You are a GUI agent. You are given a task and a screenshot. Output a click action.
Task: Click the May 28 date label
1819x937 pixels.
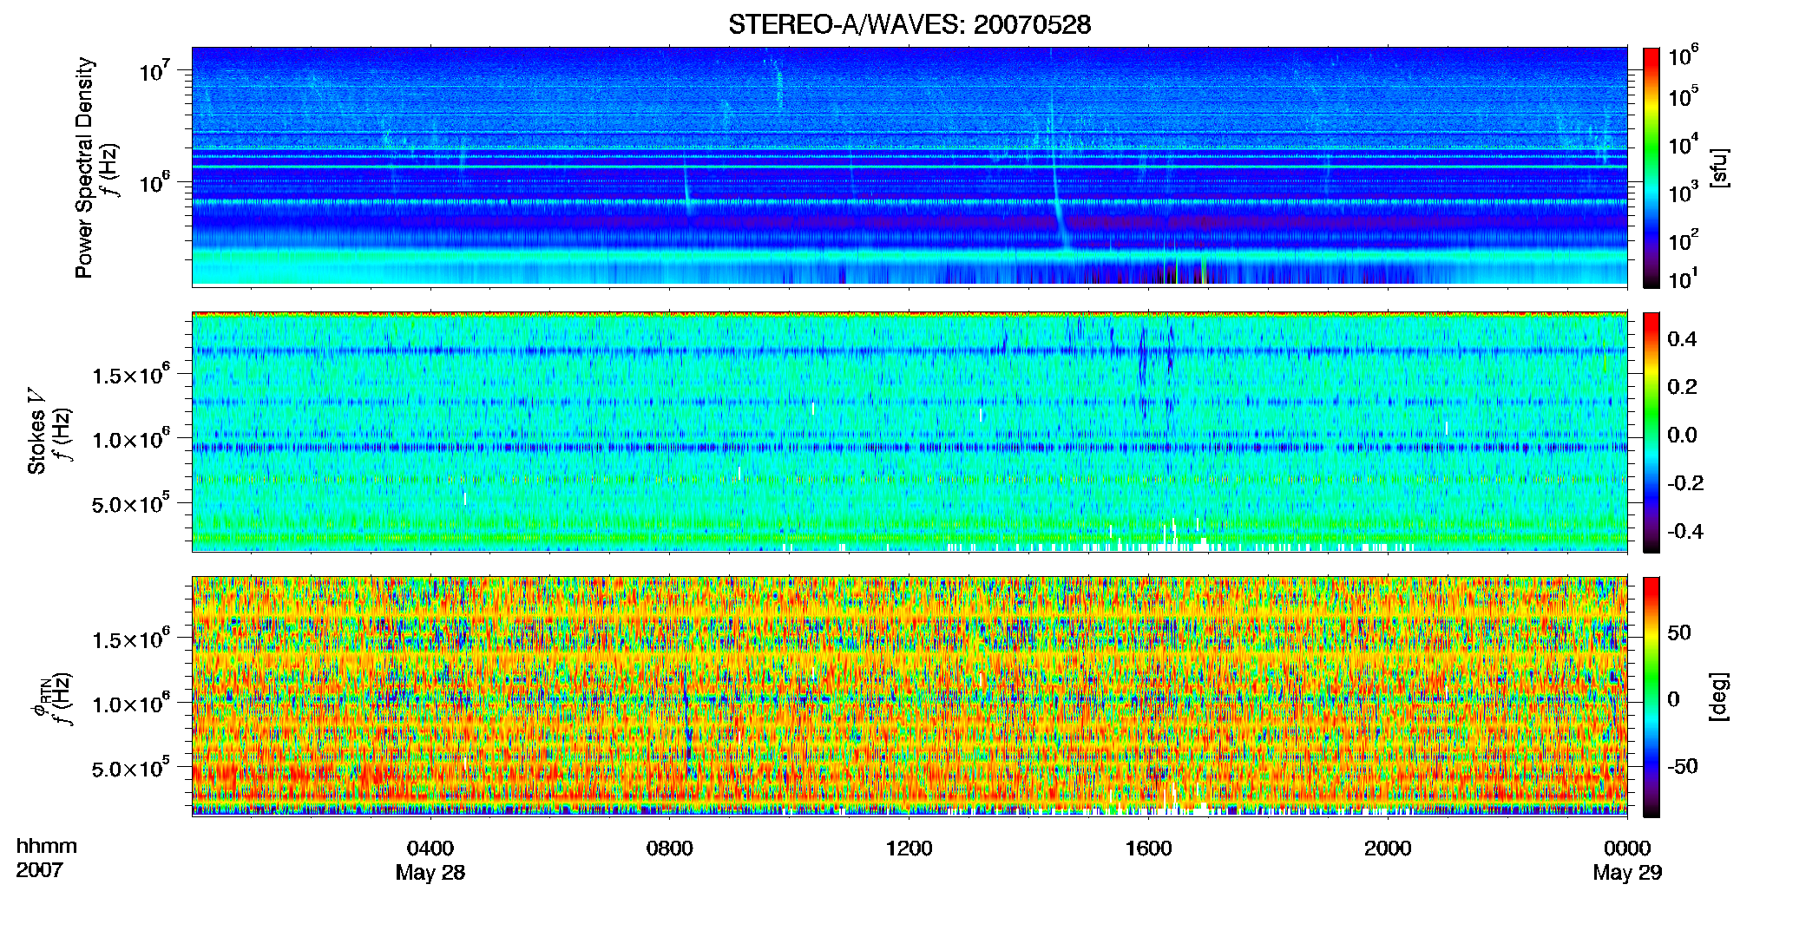click(430, 873)
